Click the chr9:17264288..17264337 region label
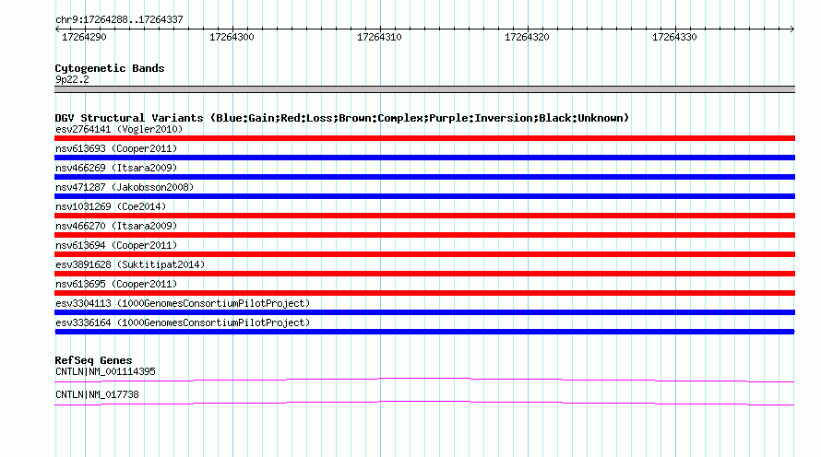 click(119, 19)
